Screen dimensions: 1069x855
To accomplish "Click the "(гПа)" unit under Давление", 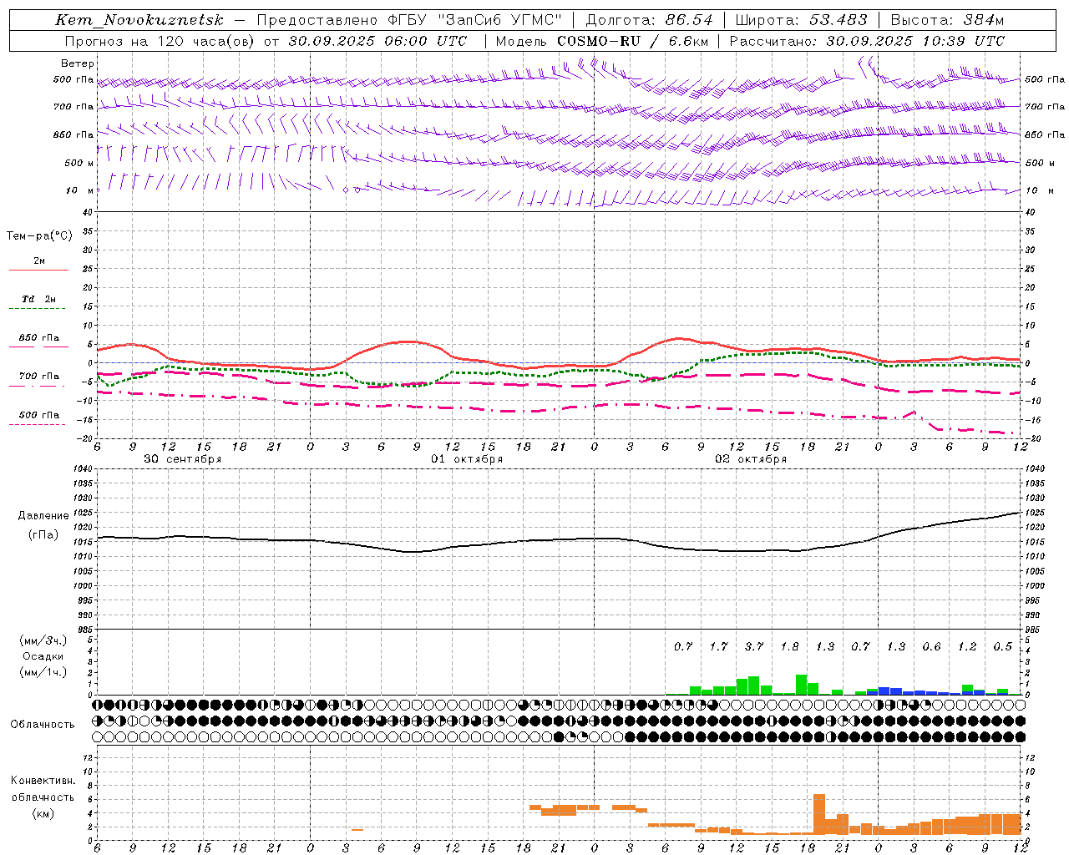I will click(43, 534).
